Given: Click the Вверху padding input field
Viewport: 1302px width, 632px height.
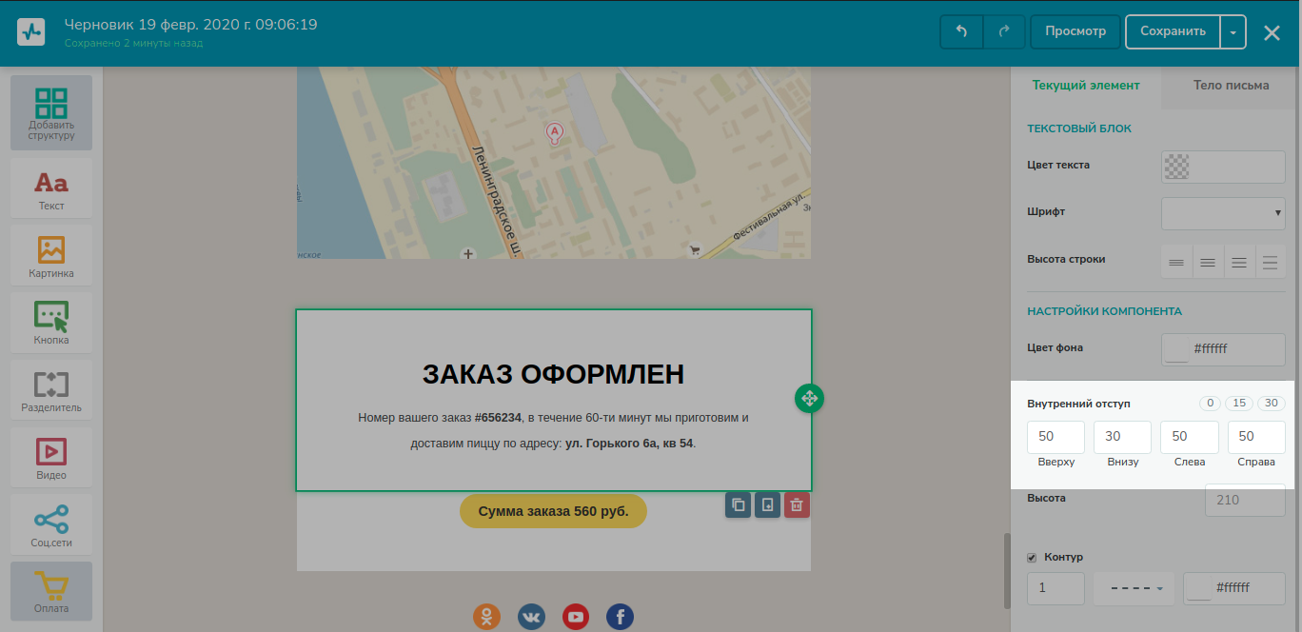Looking at the screenshot, I should (1055, 437).
